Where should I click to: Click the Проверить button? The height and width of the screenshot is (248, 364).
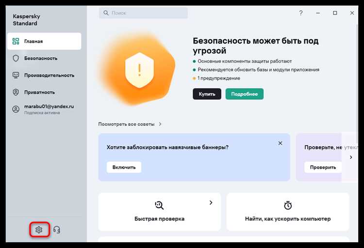[323, 167]
